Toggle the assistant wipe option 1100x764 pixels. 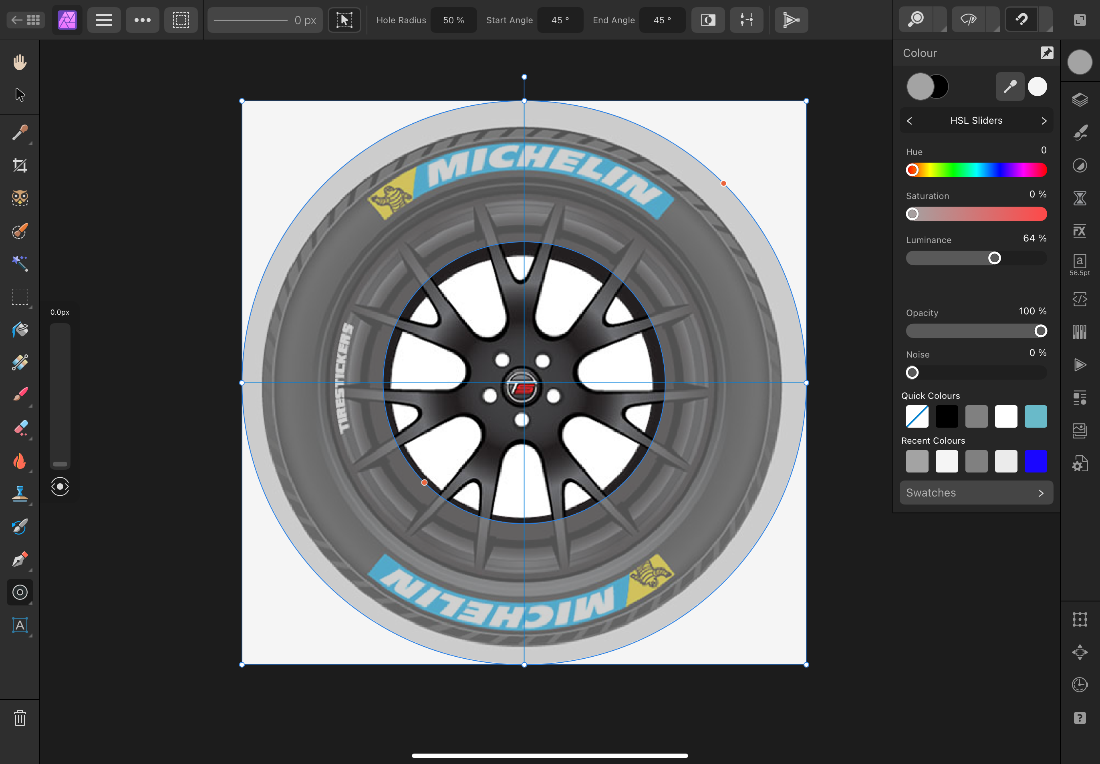click(969, 20)
